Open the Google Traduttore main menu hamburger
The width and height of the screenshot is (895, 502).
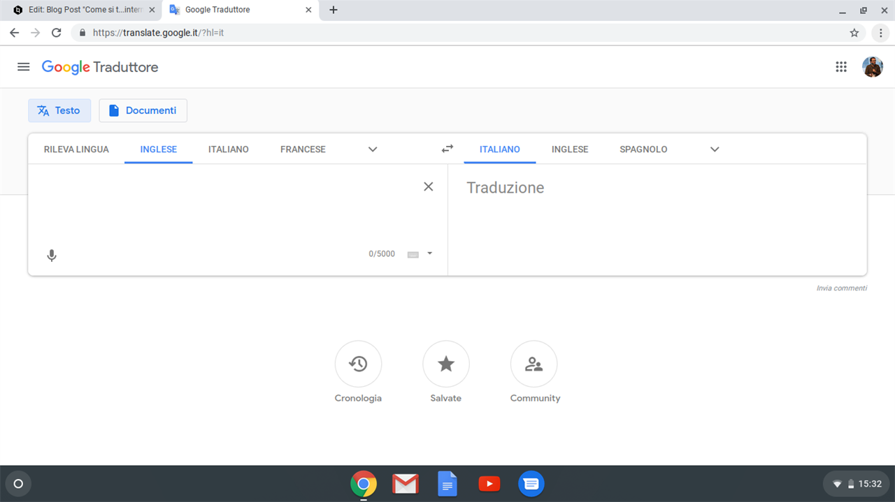coord(23,67)
